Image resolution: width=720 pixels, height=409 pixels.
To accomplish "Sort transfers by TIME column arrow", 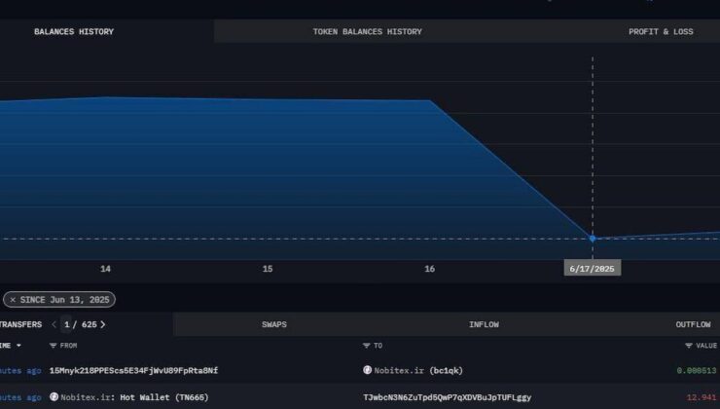I will 18,346.
